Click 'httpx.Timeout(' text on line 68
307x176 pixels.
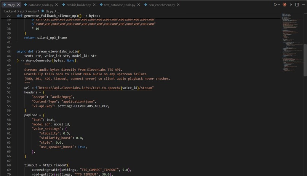(56, 165)
